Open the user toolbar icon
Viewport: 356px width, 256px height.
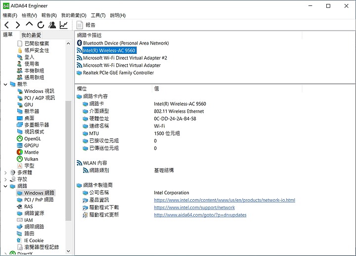pyautogui.click(x=52, y=25)
